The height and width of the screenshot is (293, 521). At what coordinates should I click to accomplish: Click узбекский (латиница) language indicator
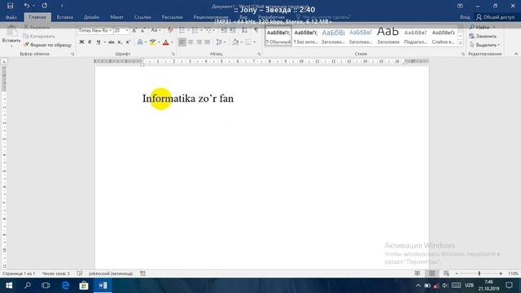coord(111,273)
